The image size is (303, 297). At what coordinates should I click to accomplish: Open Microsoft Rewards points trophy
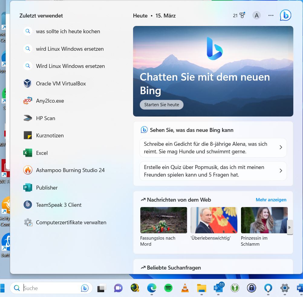click(239, 15)
